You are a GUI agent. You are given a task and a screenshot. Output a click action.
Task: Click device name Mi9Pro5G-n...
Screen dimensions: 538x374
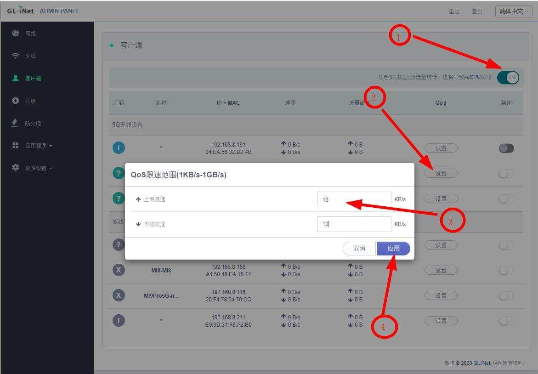click(161, 296)
